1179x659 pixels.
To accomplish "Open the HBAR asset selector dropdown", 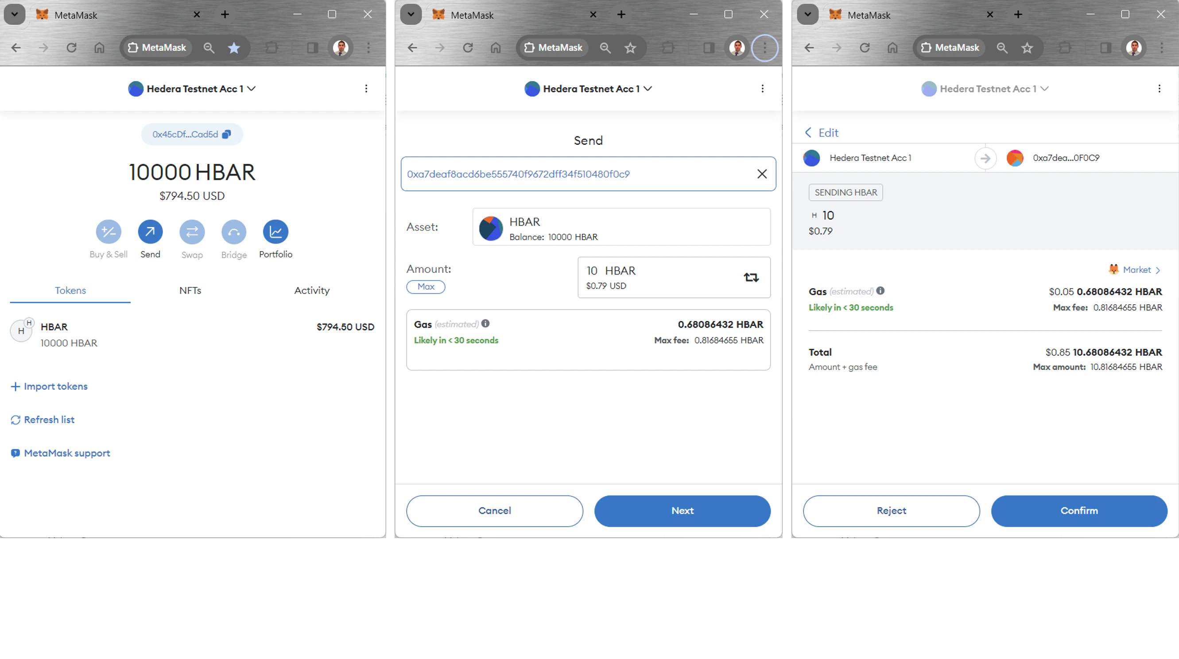I will 621,228.
